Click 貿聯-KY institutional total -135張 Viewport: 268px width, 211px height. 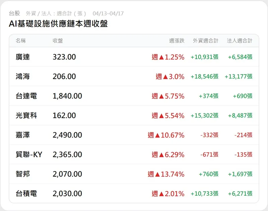[243, 155]
